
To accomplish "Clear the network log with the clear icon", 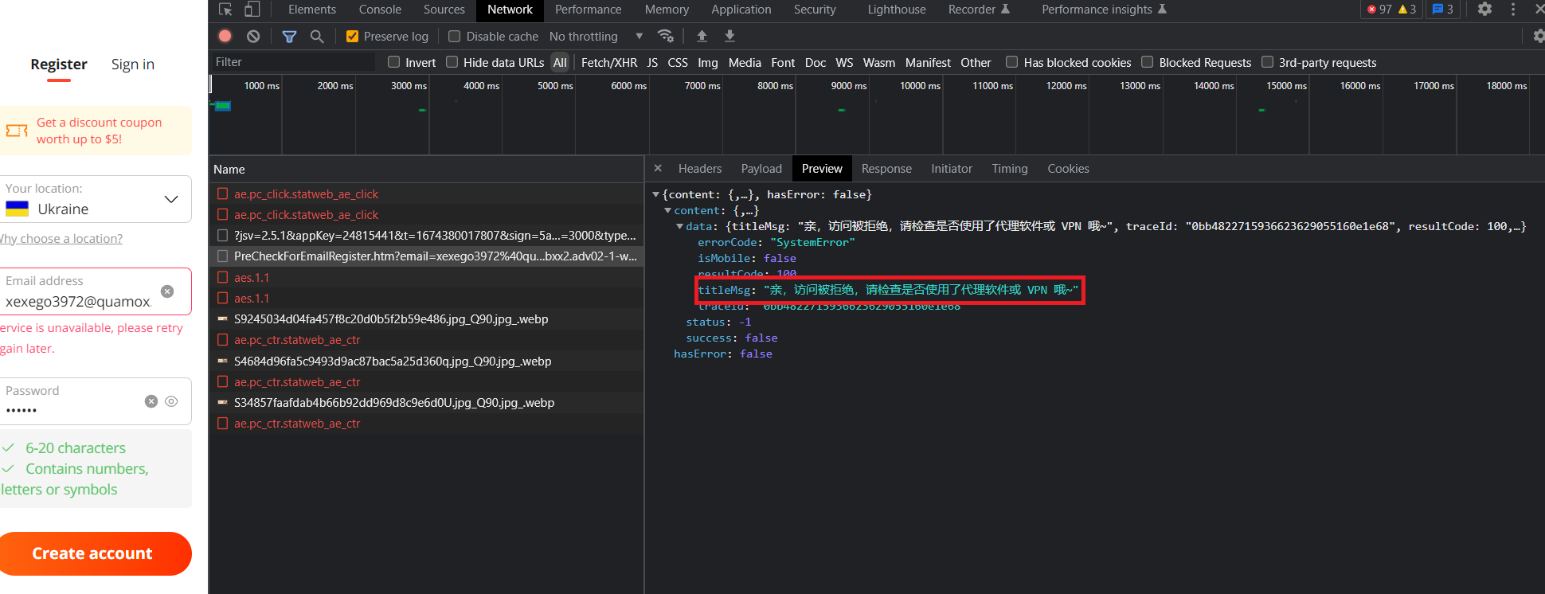I will click(x=253, y=36).
